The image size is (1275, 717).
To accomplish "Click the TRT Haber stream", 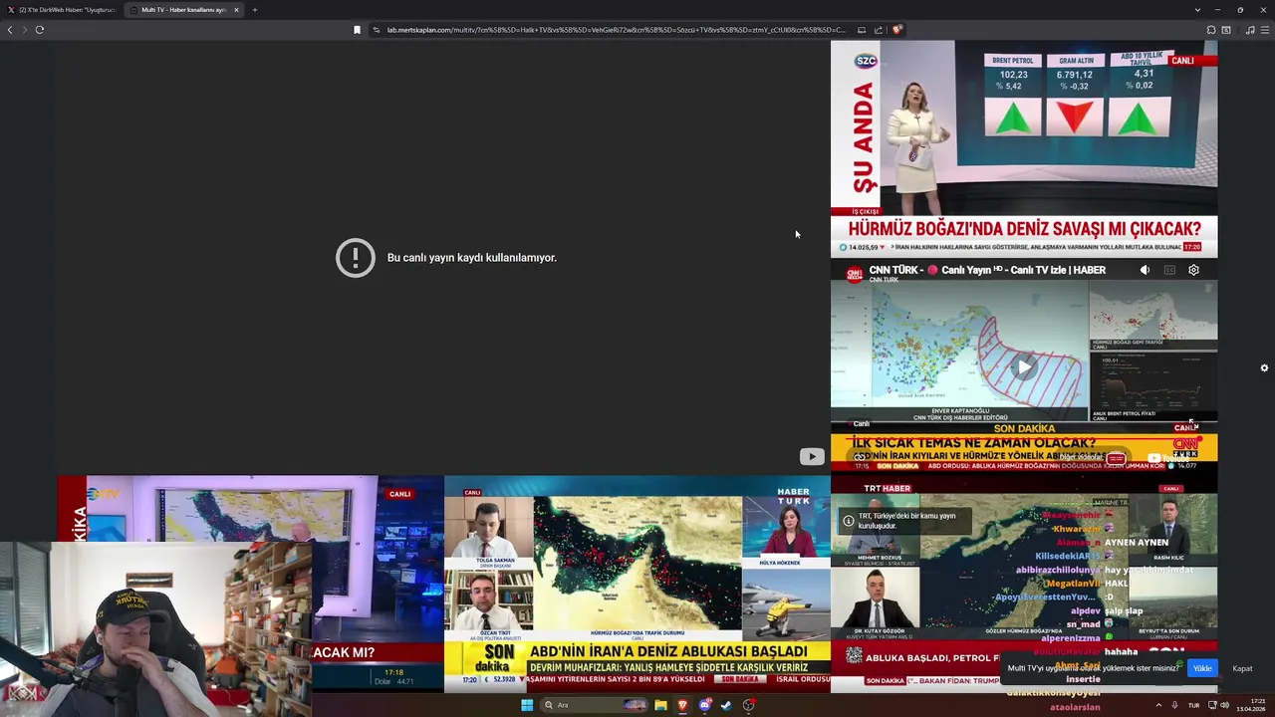I will coord(1024,584).
